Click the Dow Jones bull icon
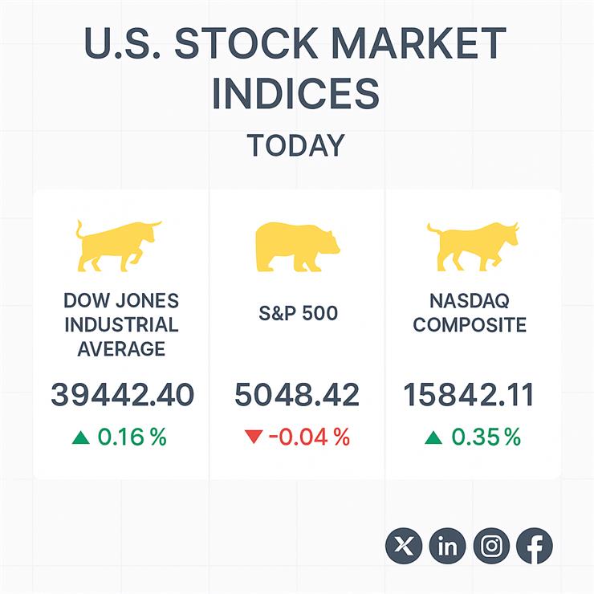The image size is (594, 594). [117, 245]
